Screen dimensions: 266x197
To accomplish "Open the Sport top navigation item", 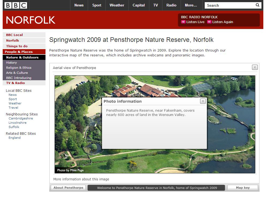I will [97, 5].
